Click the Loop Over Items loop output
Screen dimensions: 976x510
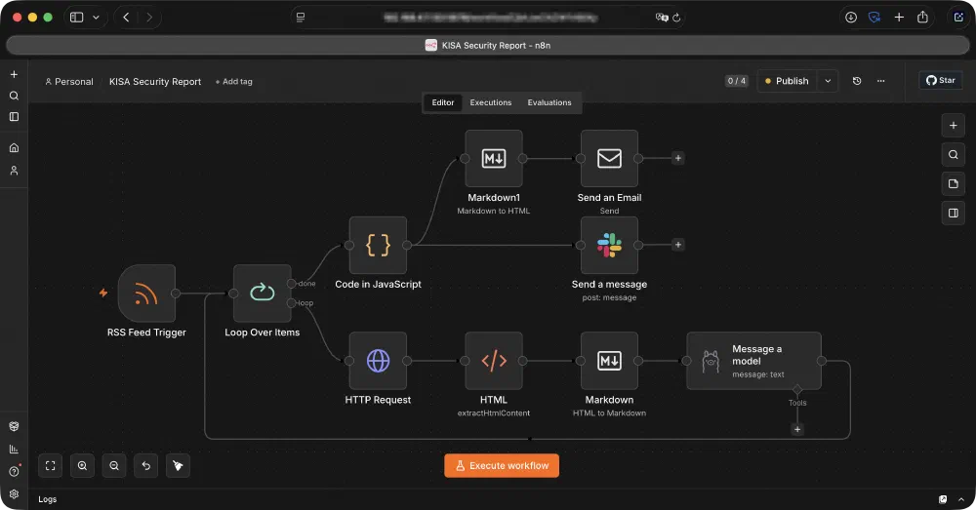(291, 303)
